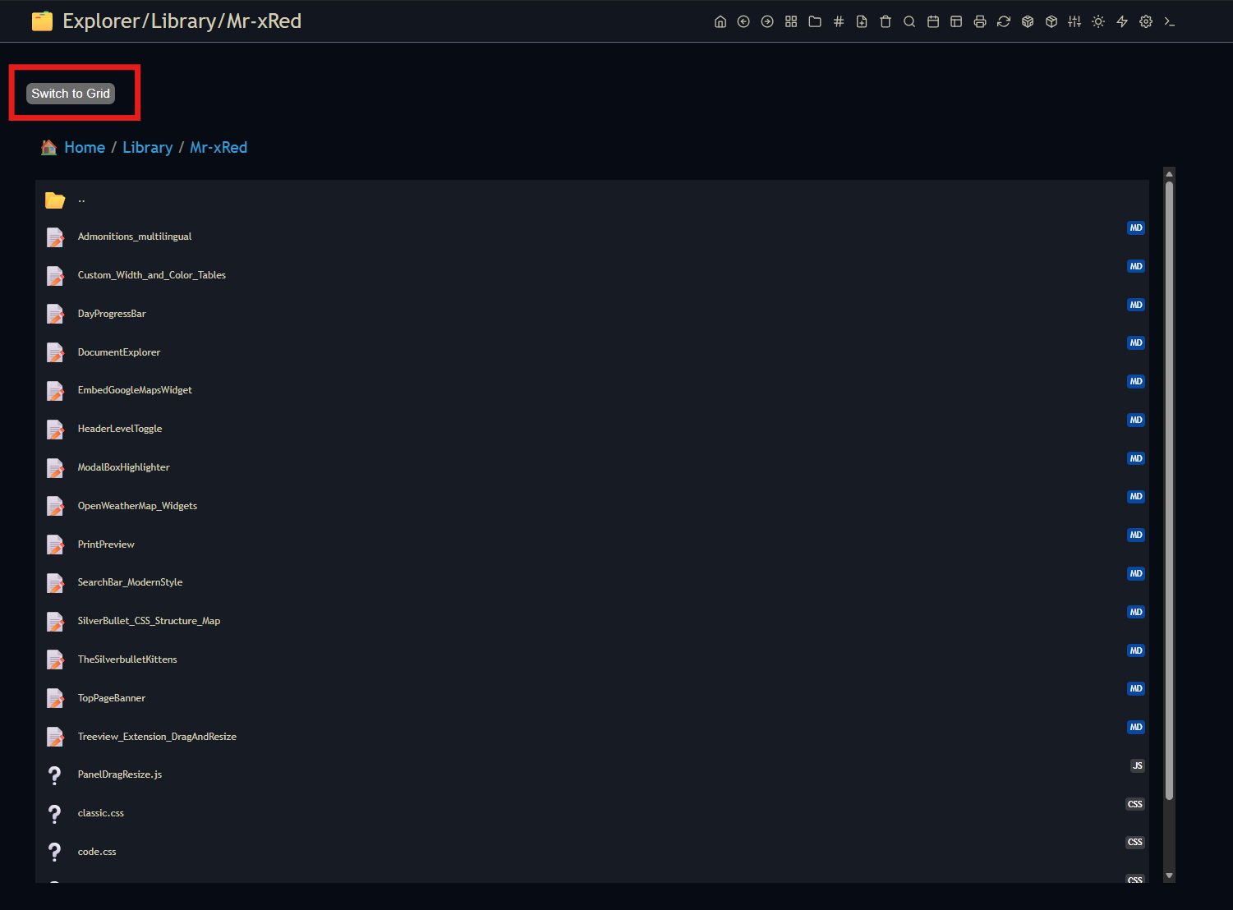Go up via the '..' parent folder
The height and width of the screenshot is (910, 1233).
click(81, 200)
